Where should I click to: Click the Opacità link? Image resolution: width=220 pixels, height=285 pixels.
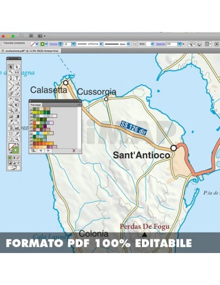[x=160, y=44]
